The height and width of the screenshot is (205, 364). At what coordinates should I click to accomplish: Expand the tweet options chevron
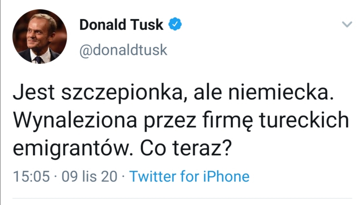click(x=347, y=24)
